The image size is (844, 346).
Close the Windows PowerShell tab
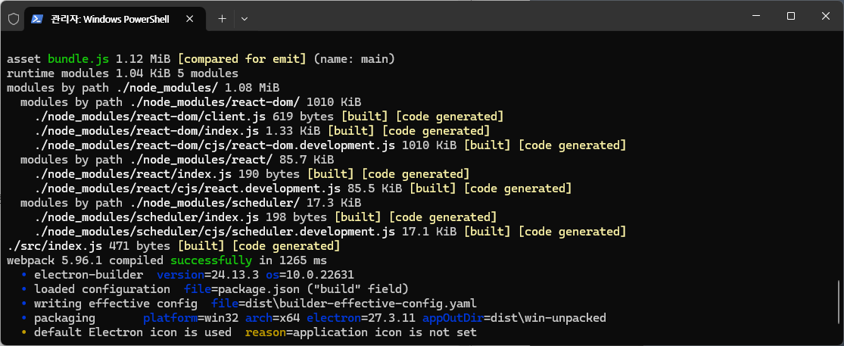(x=189, y=19)
